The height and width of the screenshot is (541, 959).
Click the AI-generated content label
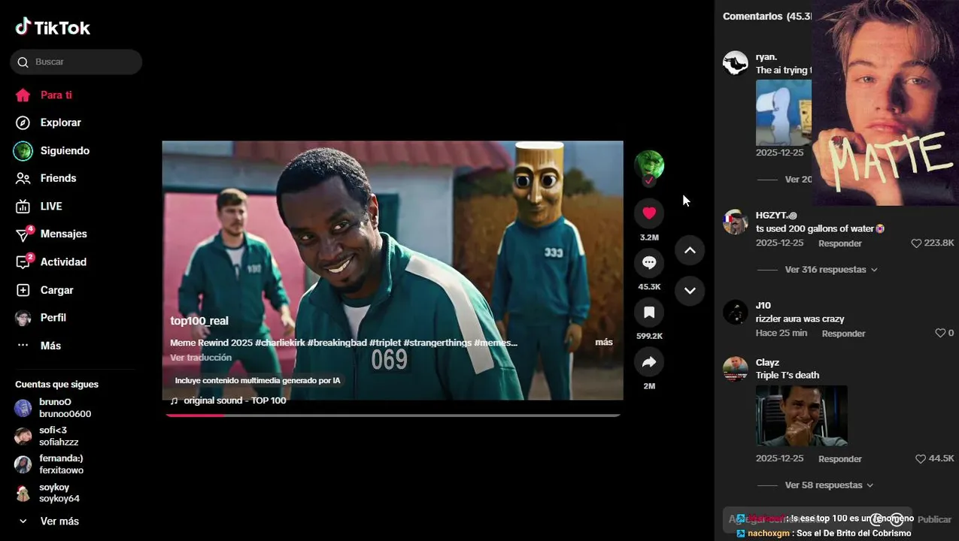click(257, 381)
